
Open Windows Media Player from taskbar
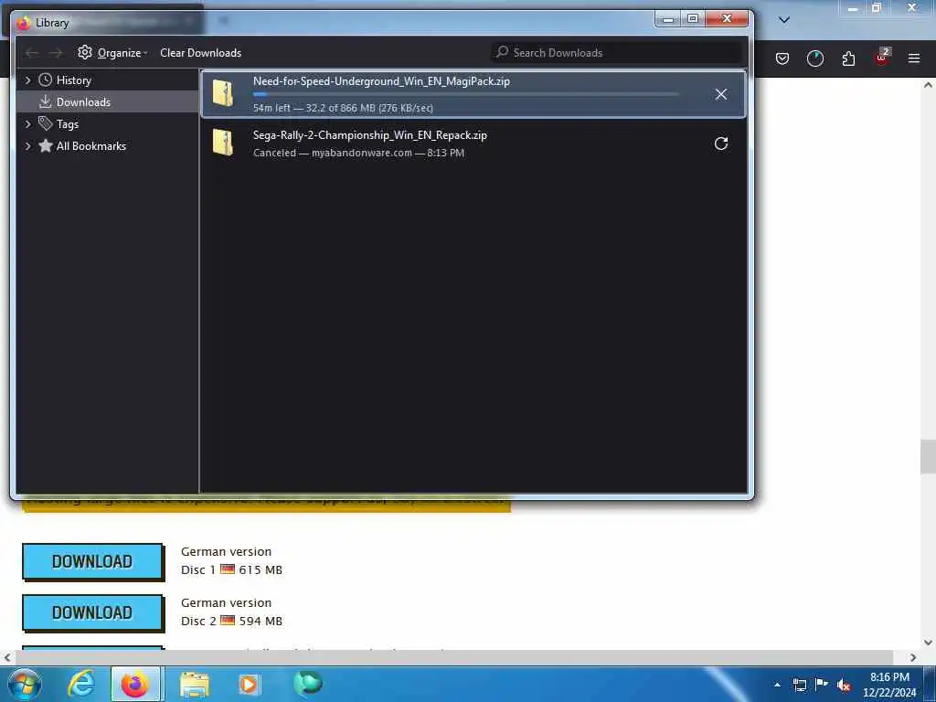click(249, 684)
